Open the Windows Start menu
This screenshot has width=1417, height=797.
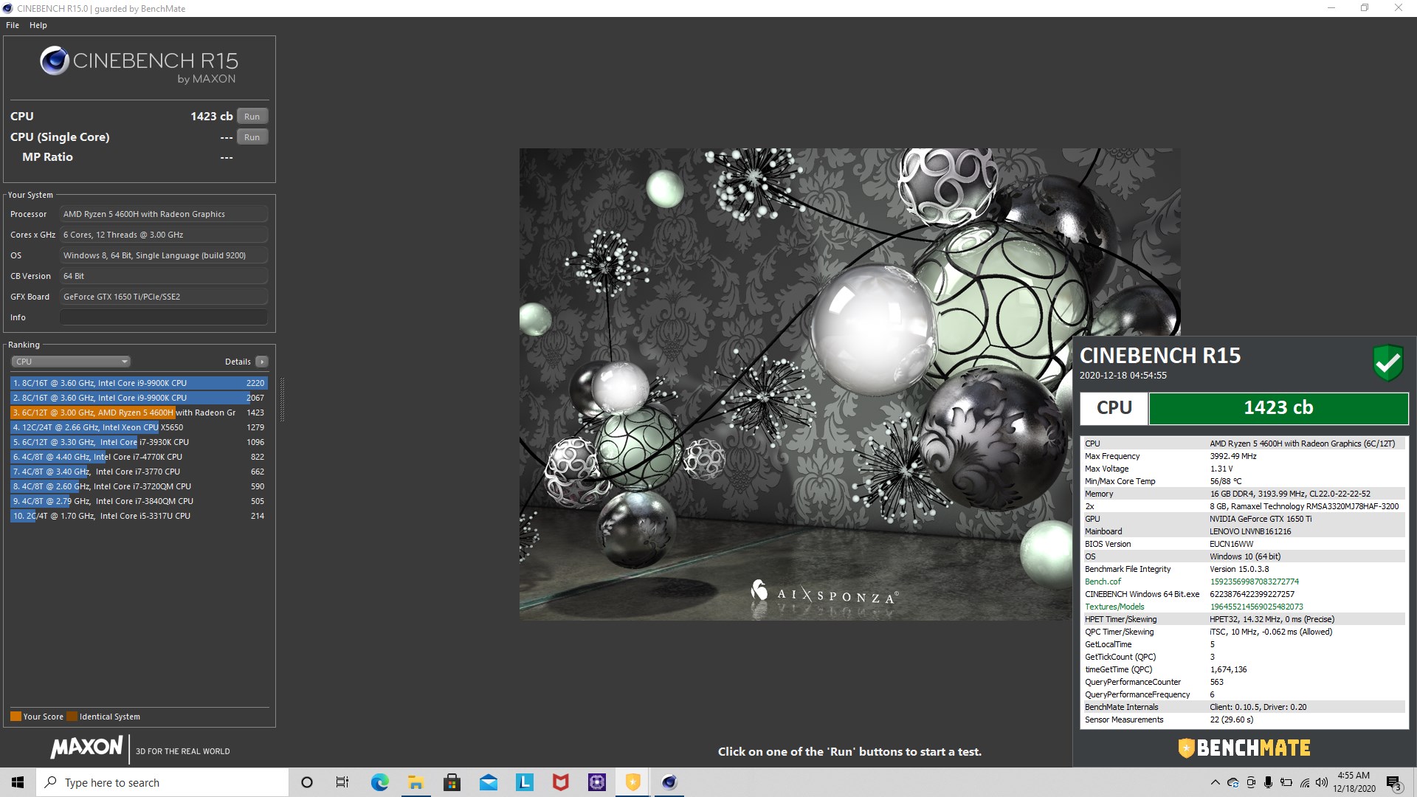coord(18,782)
